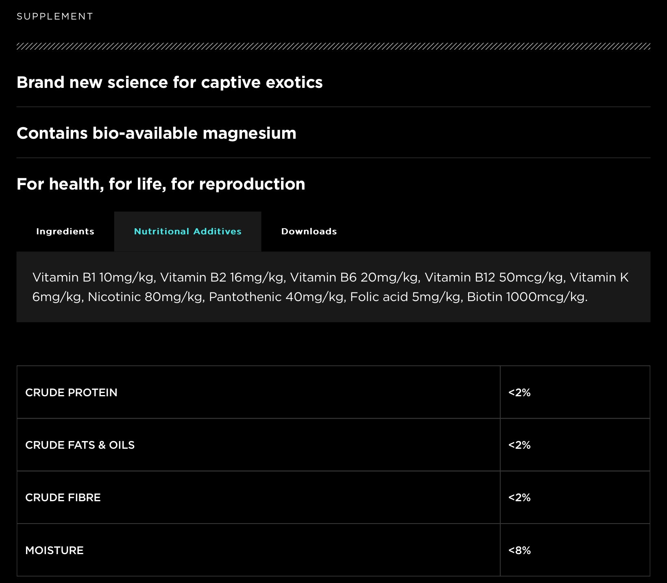Click the MOISTURE row label
The image size is (667, 583).
tap(54, 550)
